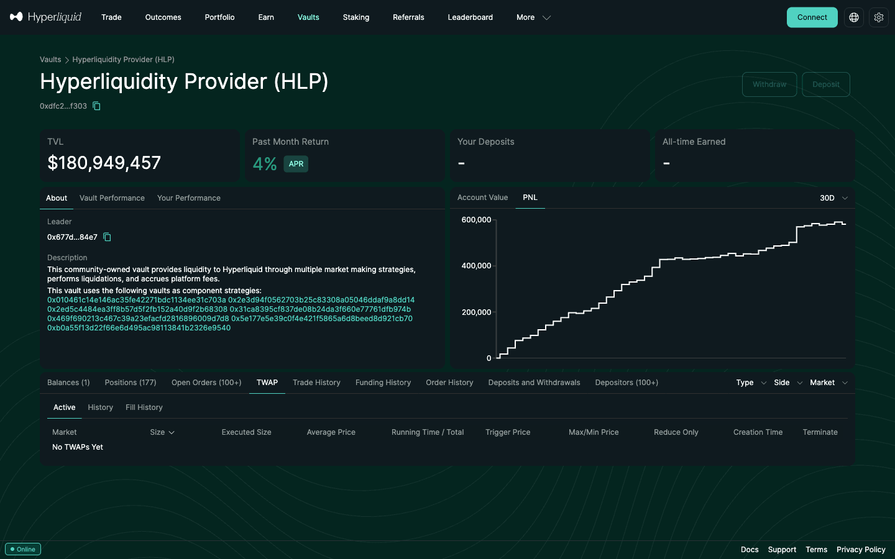895x559 pixels.
Task: Open the Open Orders (100+) tab
Action: 206,383
